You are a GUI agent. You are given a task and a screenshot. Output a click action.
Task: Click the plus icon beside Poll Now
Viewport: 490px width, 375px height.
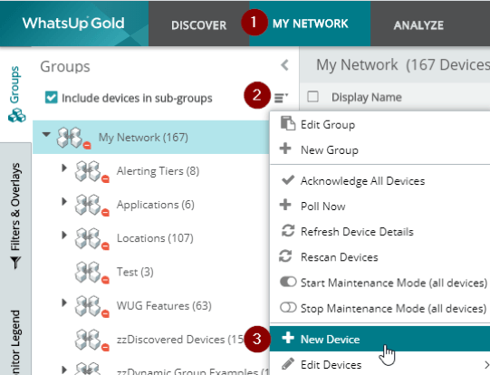(x=285, y=205)
